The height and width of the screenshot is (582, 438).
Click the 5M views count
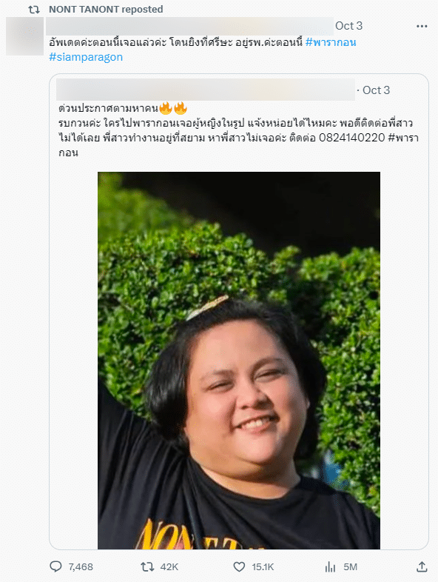[x=350, y=566]
